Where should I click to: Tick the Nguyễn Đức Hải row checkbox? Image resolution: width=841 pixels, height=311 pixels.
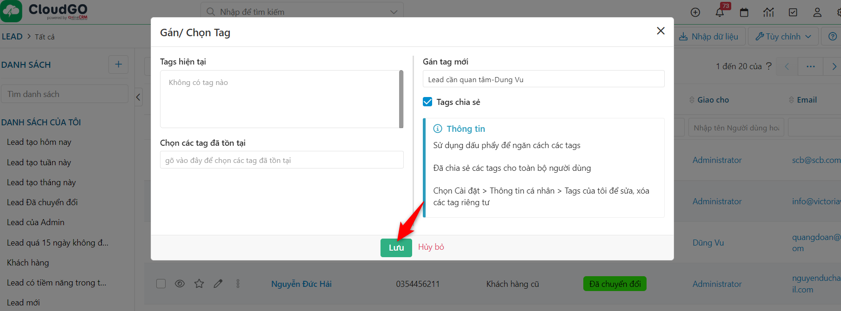161,284
